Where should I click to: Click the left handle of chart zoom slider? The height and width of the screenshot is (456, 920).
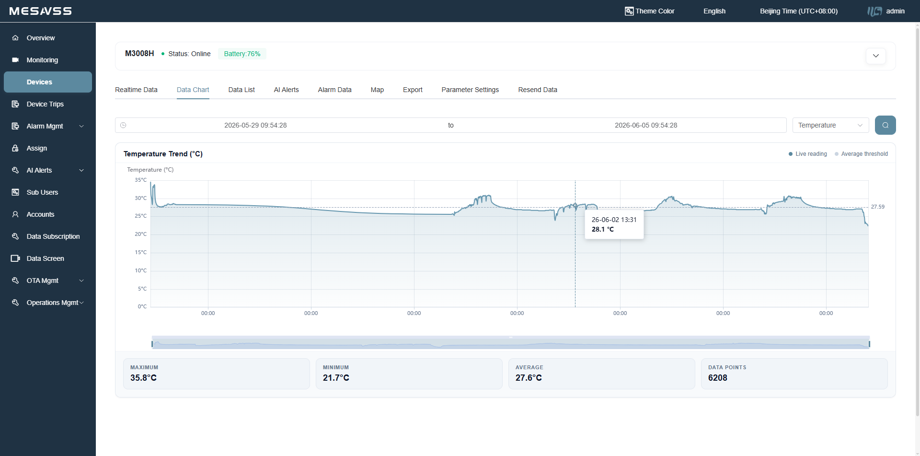[152, 344]
